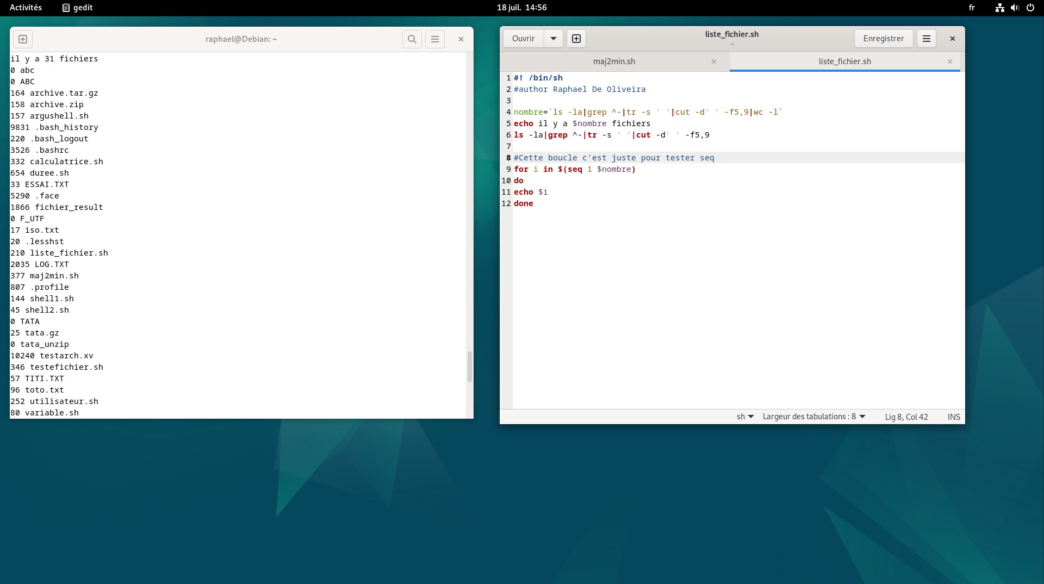Open tab width dropdown in status bar

(x=813, y=417)
